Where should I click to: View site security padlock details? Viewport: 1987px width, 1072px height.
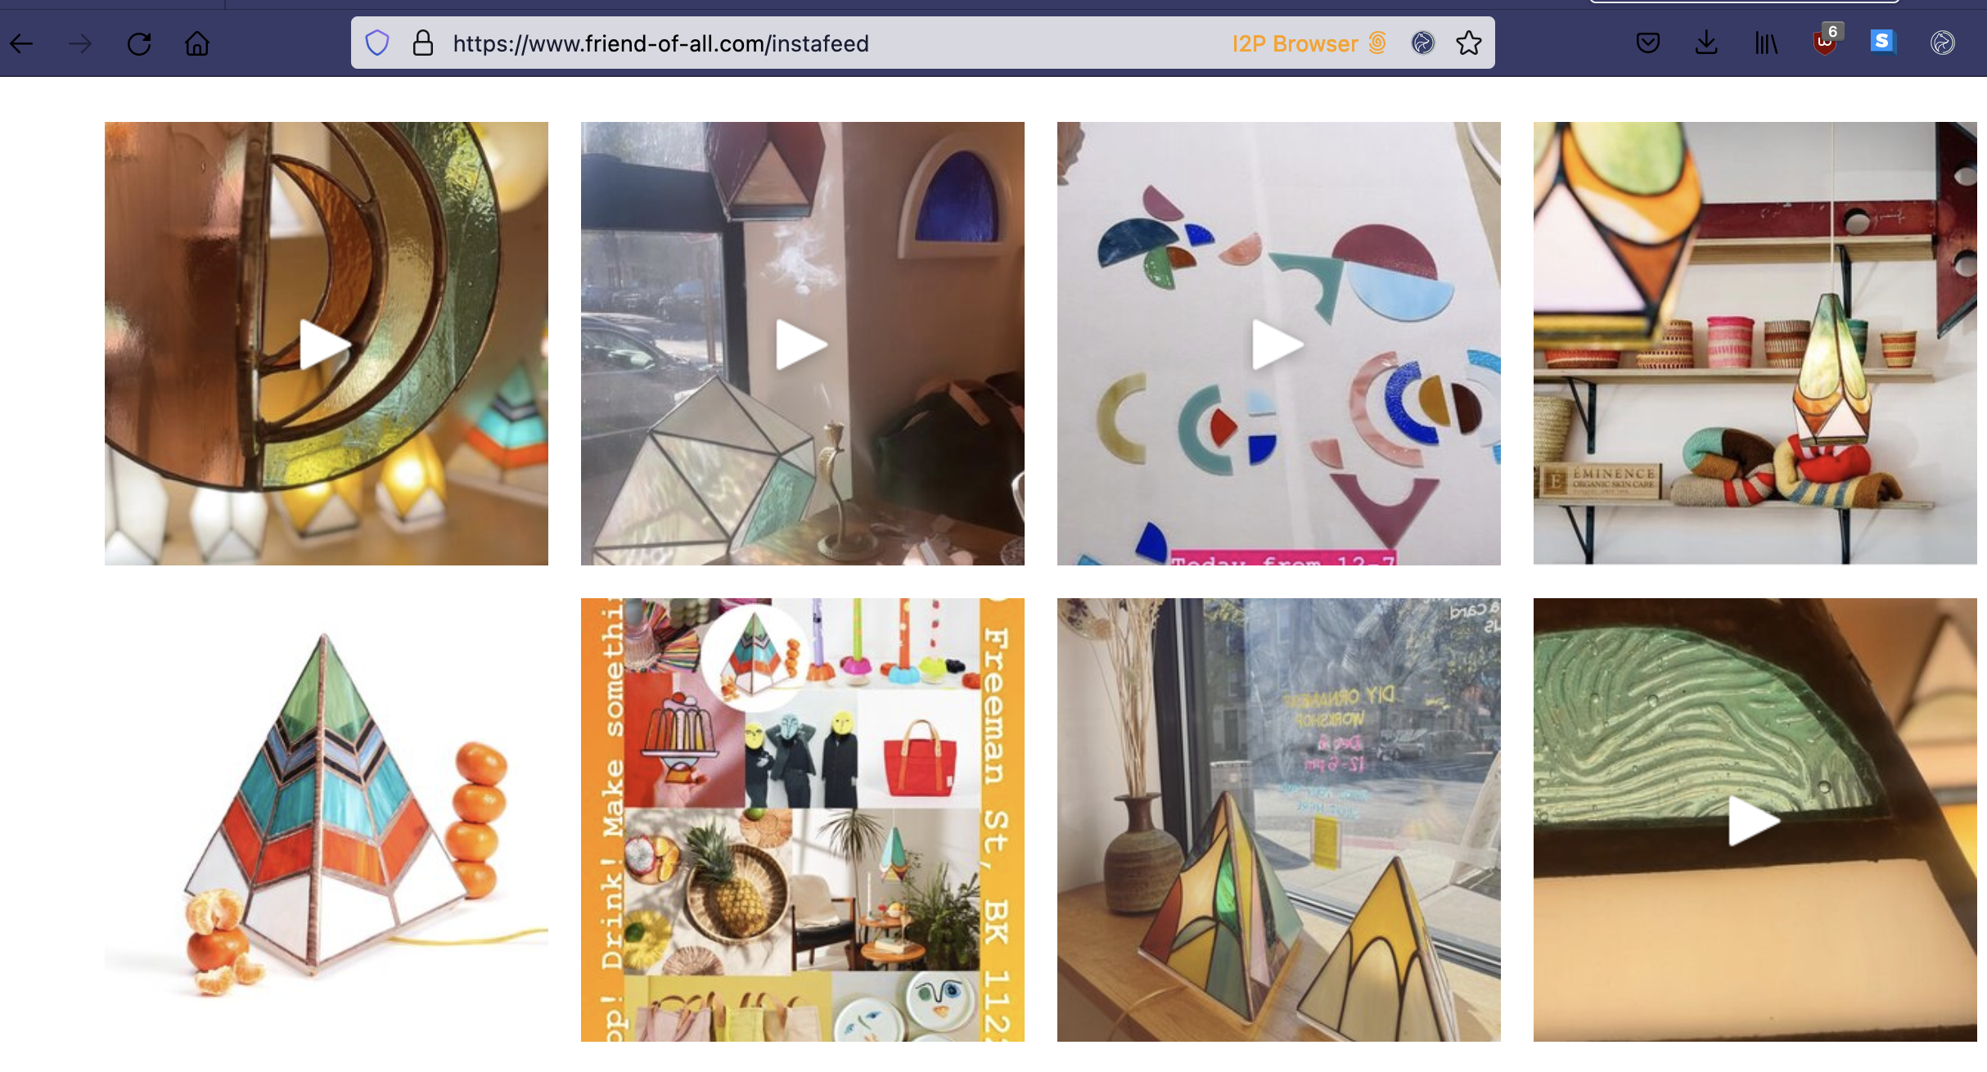coord(422,43)
